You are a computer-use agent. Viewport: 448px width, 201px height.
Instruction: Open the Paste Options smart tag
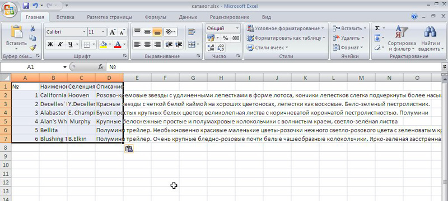click(x=129, y=149)
